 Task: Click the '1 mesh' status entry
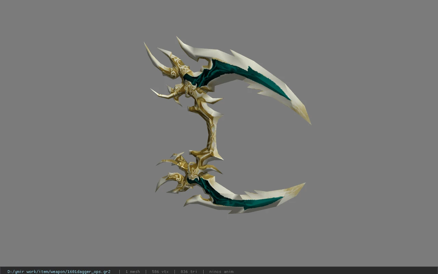132,272
